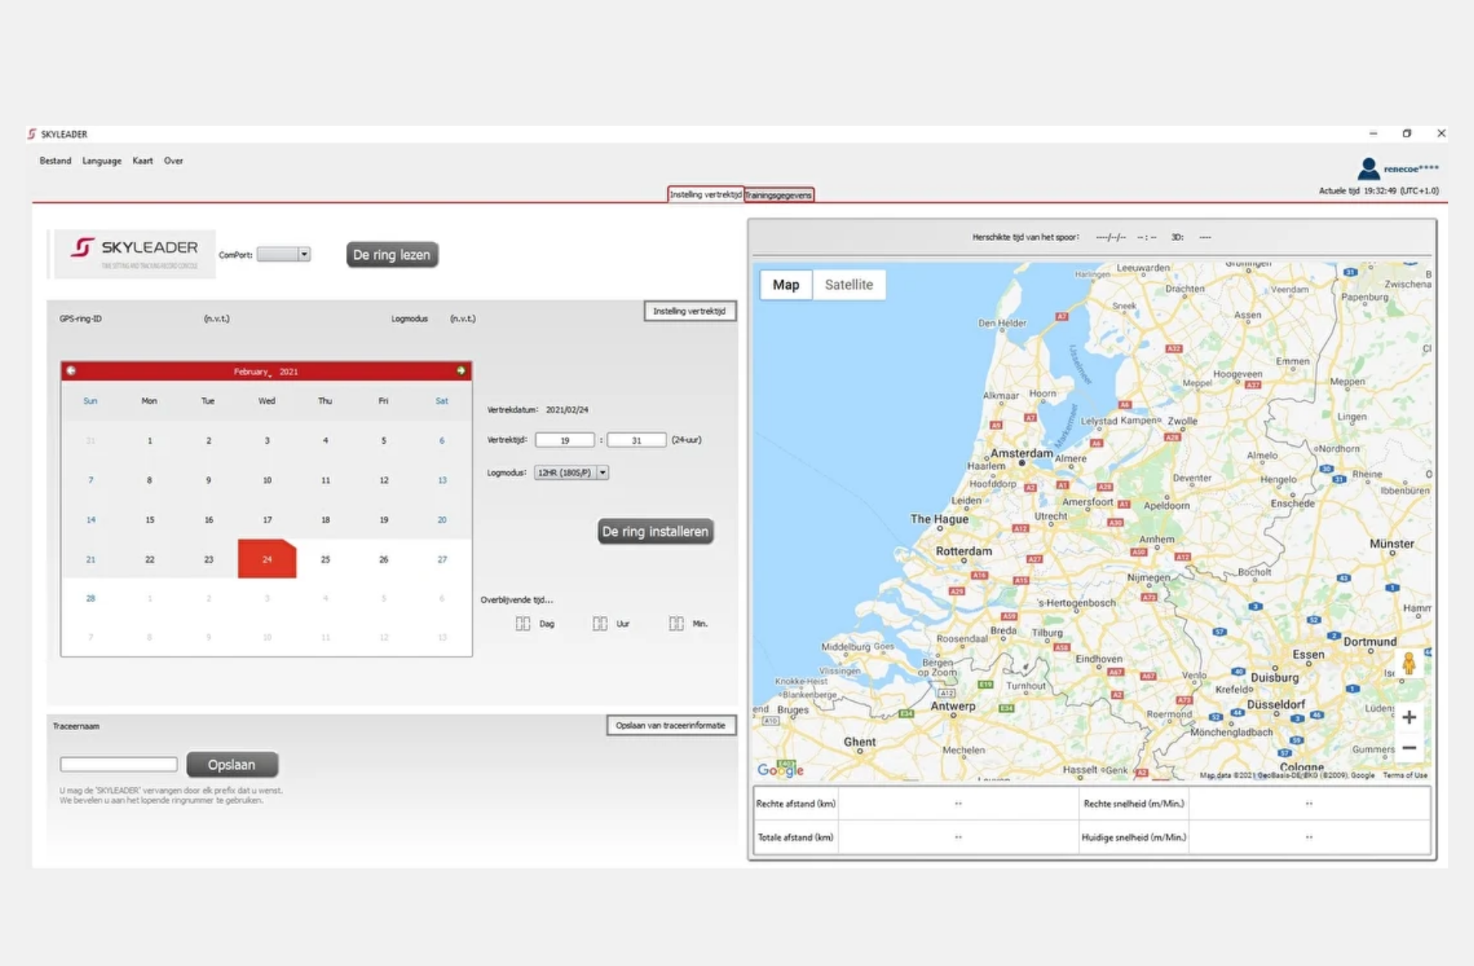Click the Vertrektijd hour field
The height and width of the screenshot is (966, 1474).
click(565, 440)
